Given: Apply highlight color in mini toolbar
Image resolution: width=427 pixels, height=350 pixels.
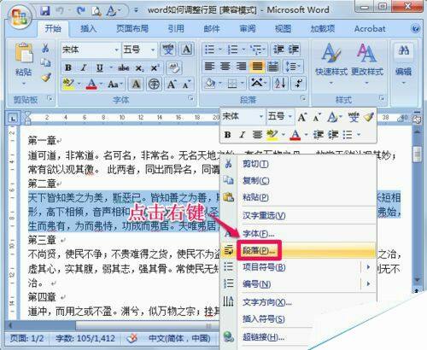Looking at the screenshot, I should 272,134.
